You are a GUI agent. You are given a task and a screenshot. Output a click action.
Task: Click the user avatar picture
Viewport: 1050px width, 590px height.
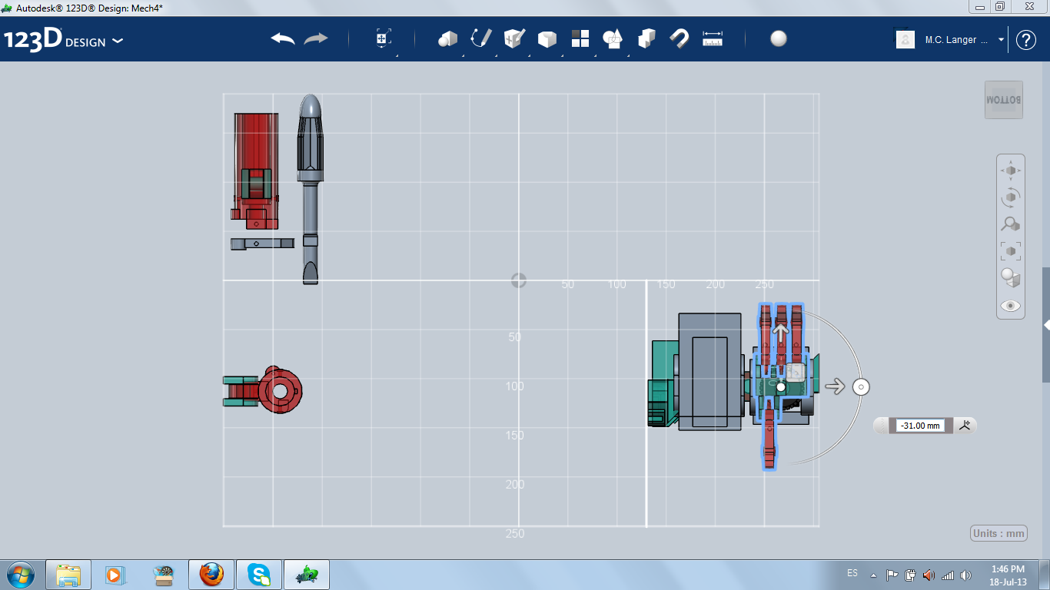coord(905,39)
